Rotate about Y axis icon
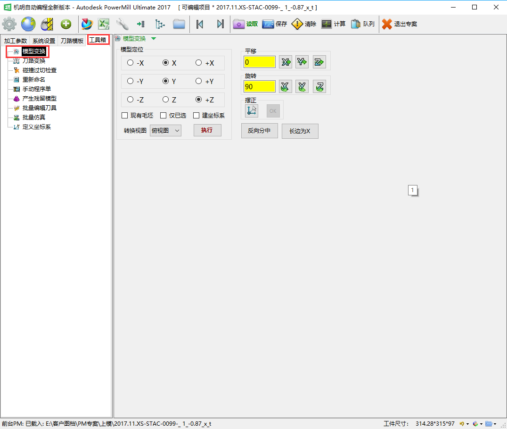The width and height of the screenshot is (507, 429). (x=302, y=86)
